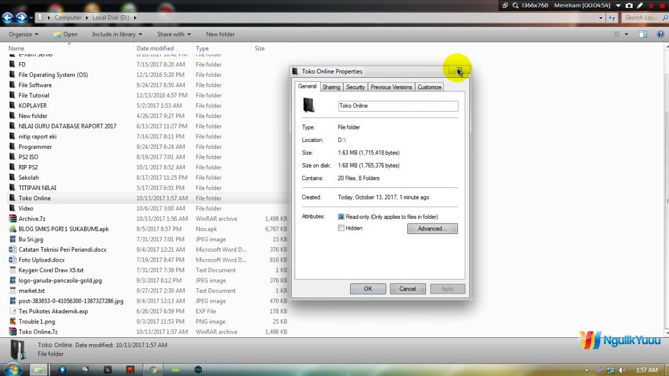Open the Customize tab
The height and width of the screenshot is (376, 669).
430,87
